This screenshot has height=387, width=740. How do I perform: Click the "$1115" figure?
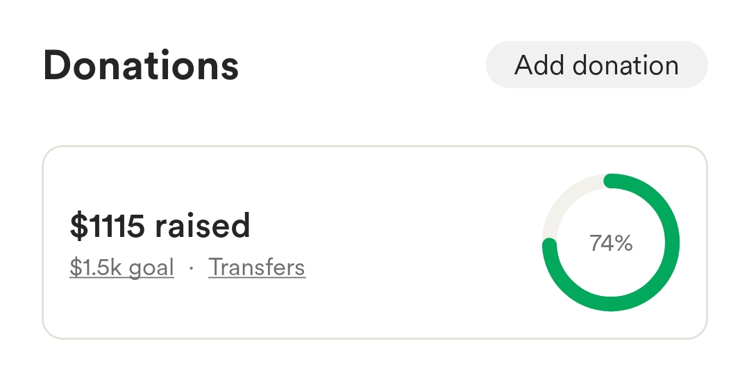point(108,226)
